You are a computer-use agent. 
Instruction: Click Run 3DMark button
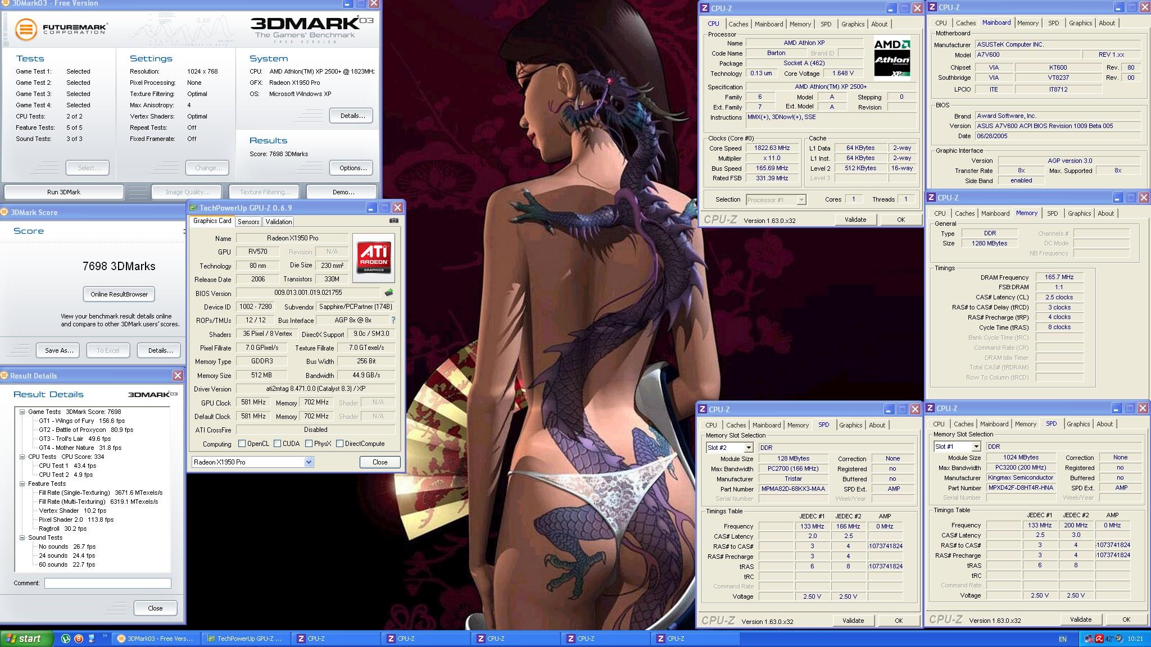64,192
